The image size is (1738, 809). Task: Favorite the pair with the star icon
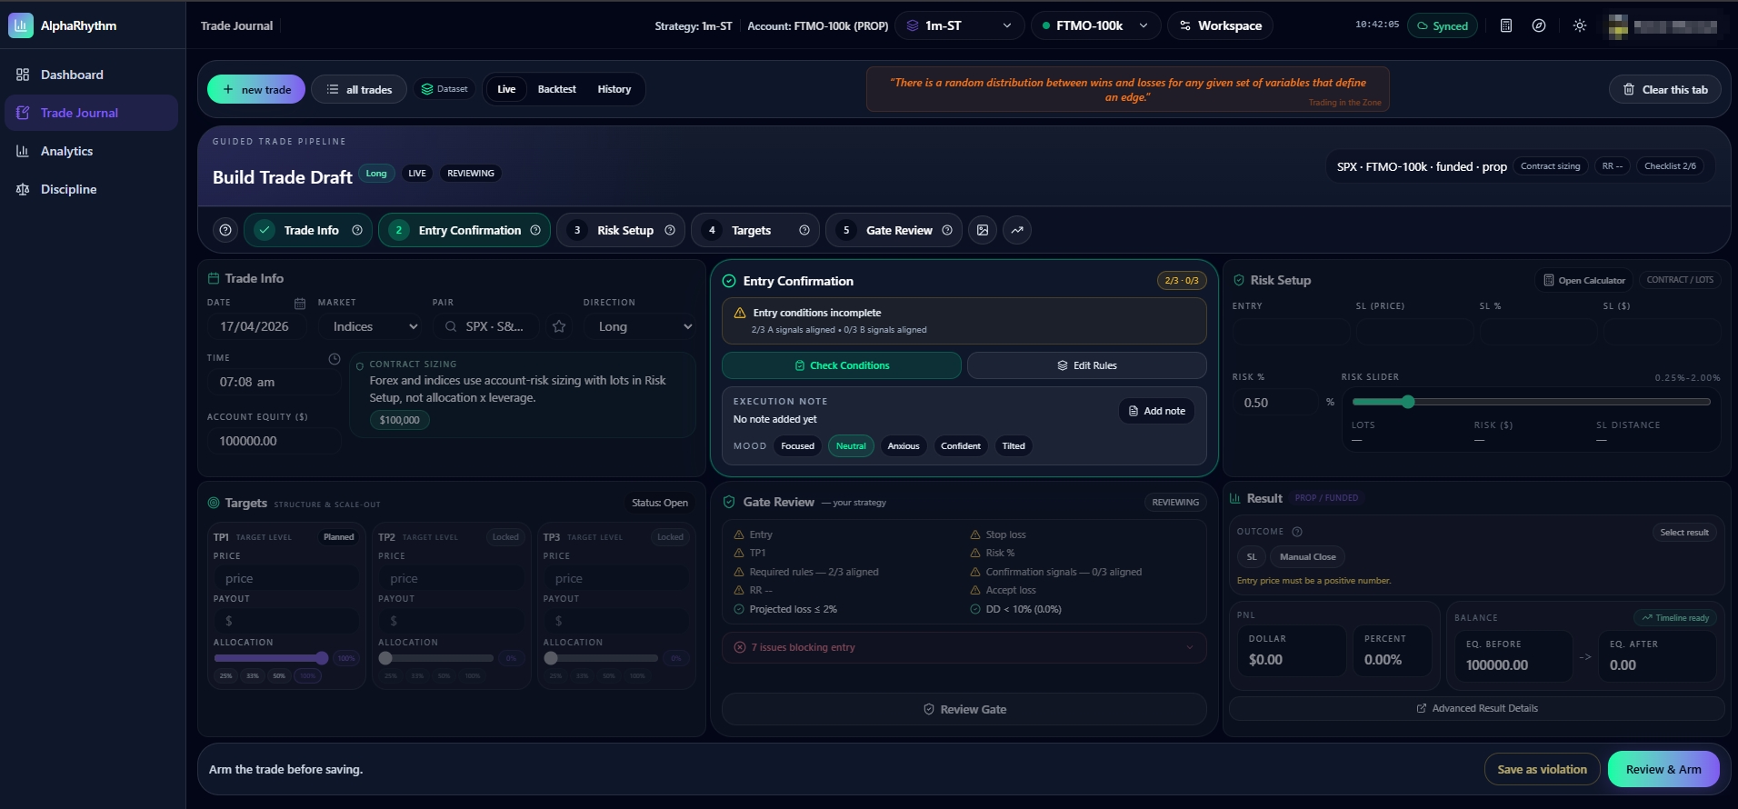point(559,326)
